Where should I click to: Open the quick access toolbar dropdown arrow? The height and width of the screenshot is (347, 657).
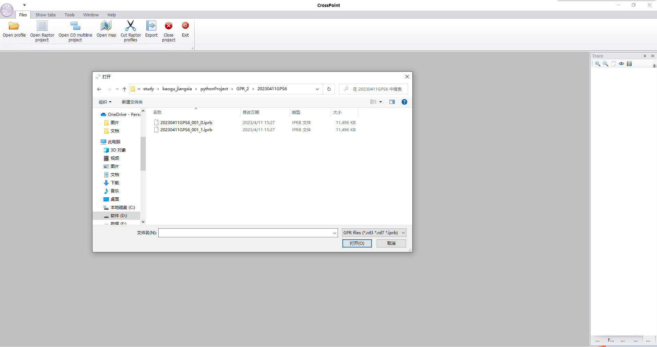point(25,5)
